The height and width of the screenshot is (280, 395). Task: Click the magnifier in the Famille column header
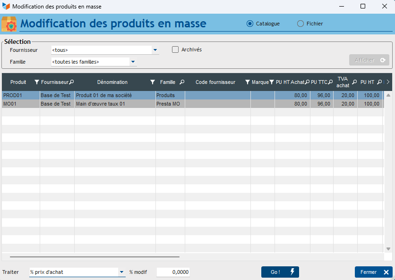(182, 82)
